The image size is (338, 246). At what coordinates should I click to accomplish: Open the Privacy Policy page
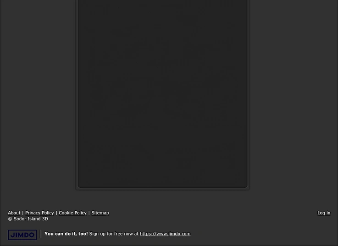tap(39, 213)
